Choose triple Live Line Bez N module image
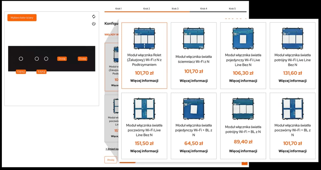The height and width of the screenshot is (170, 321). [x=292, y=38]
